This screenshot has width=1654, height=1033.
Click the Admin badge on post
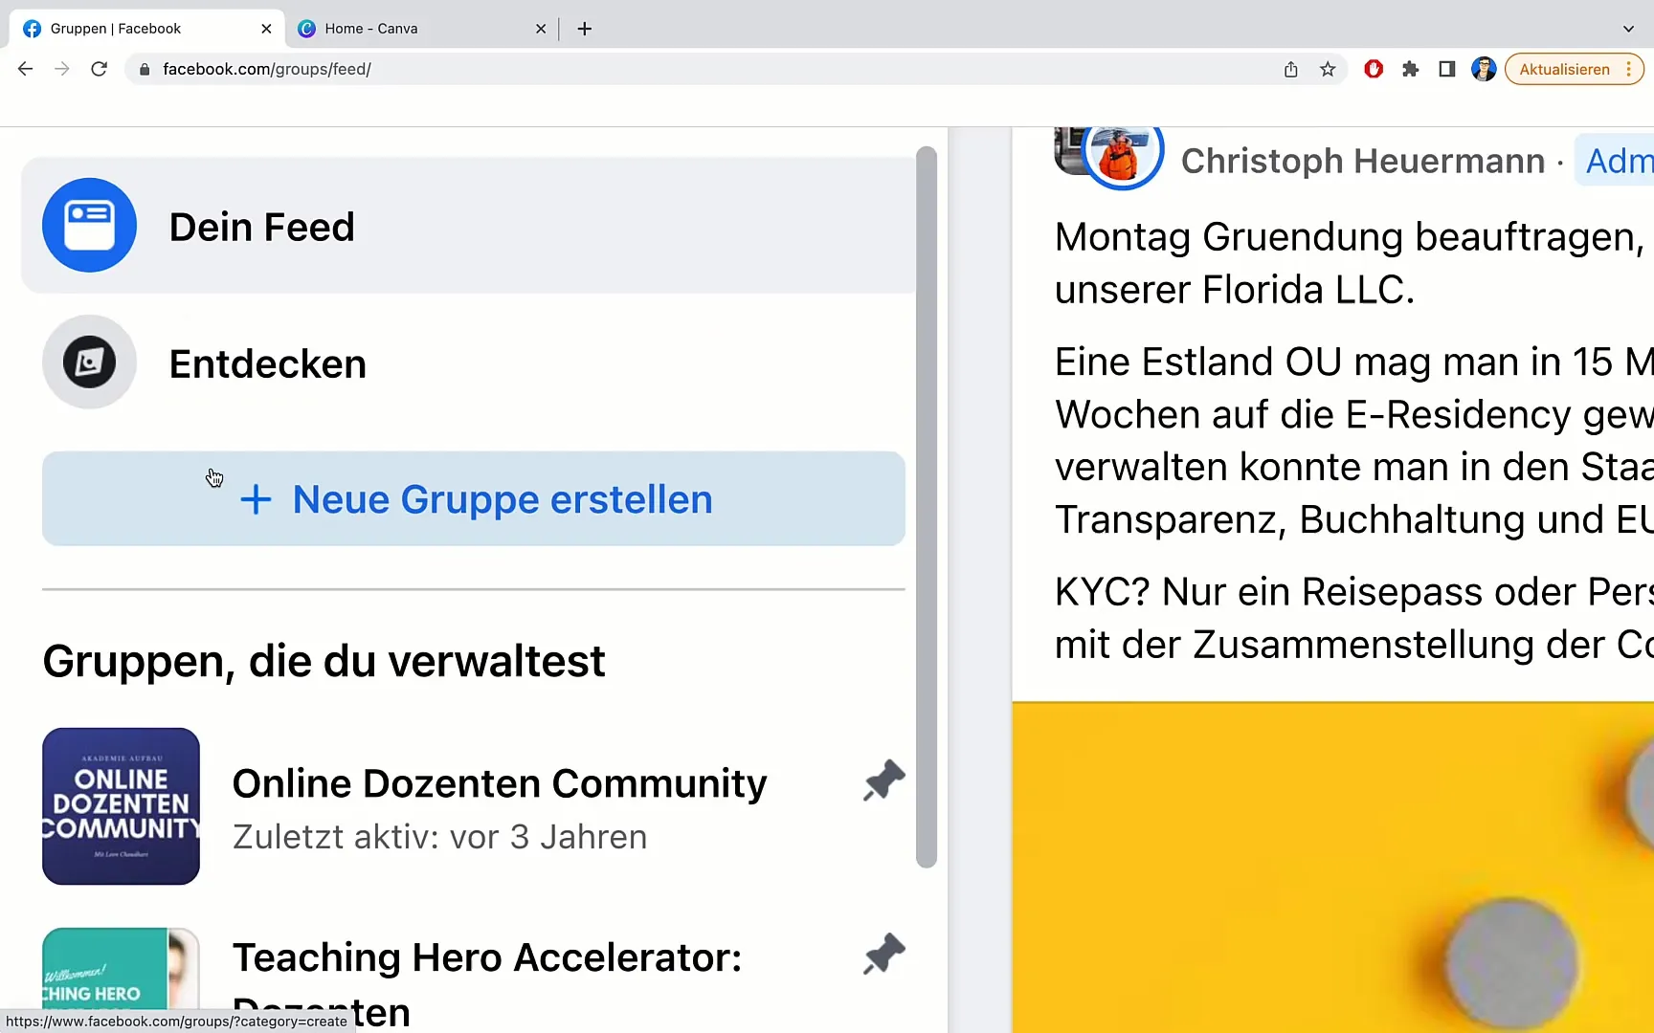(1616, 161)
